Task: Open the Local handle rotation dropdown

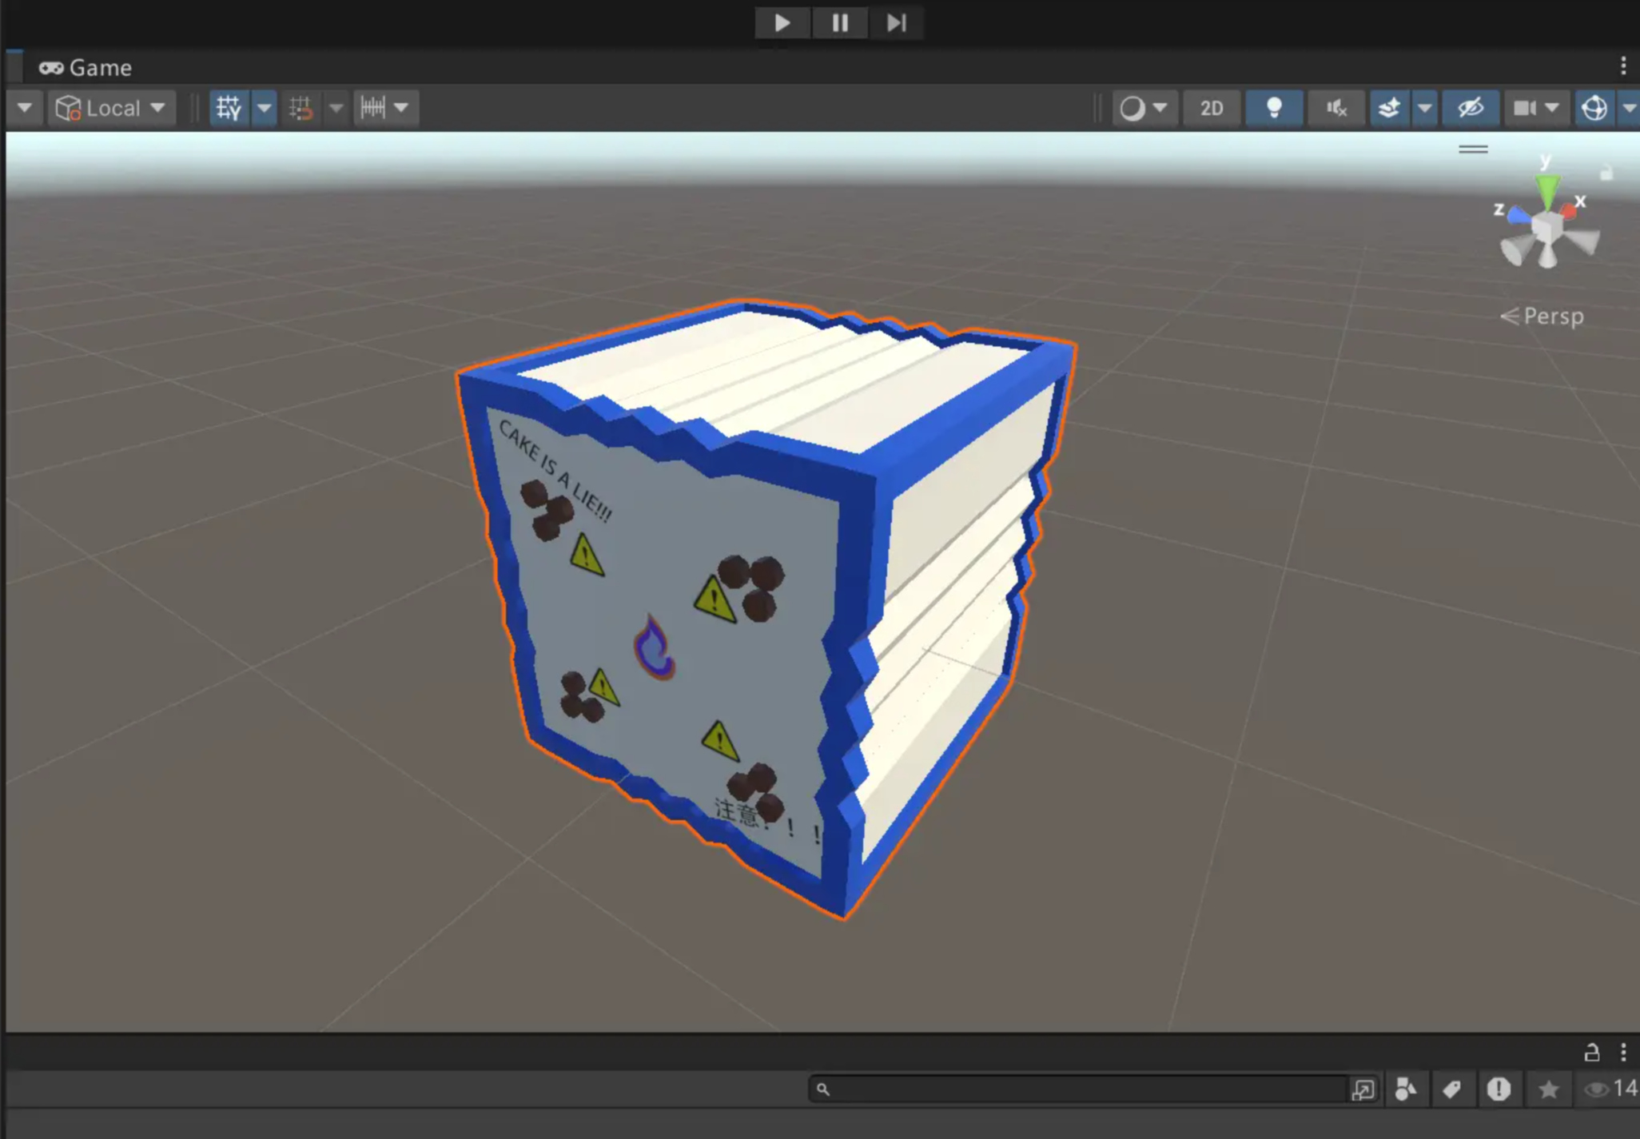Action: click(110, 108)
